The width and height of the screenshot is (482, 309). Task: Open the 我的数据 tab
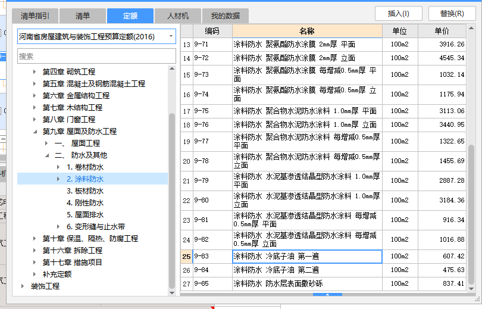tap(226, 15)
